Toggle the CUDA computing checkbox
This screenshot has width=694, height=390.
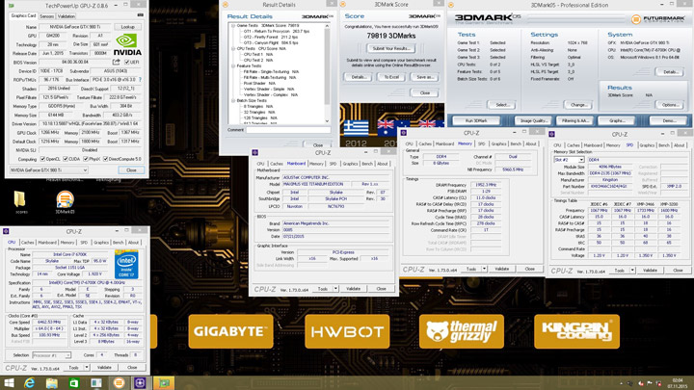(67, 159)
